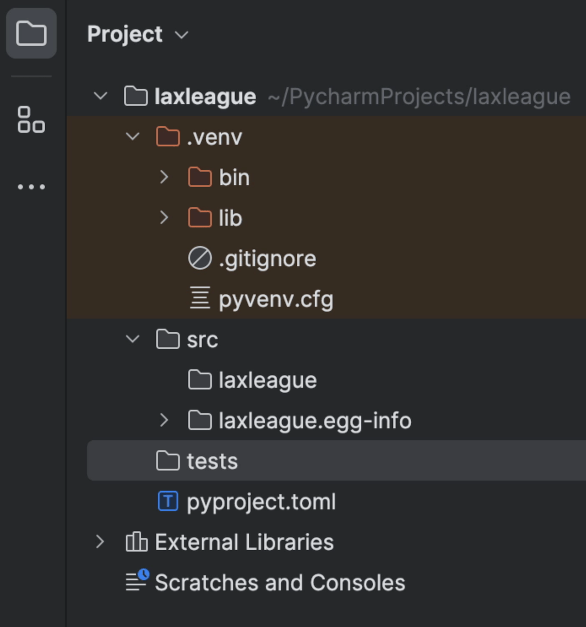Screen dimensions: 586x627
Task: Expand the bin folder
Action: point(165,177)
